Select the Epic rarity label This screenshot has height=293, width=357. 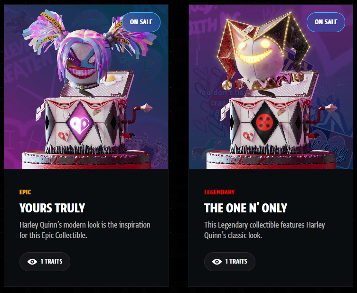click(25, 192)
